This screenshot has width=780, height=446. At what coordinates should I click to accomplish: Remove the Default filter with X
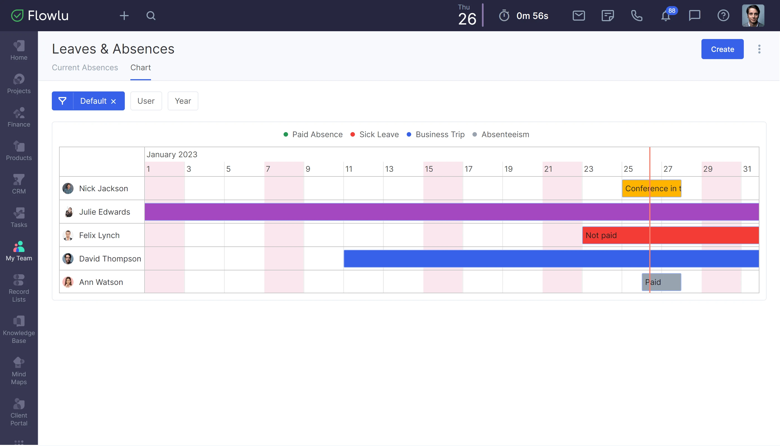114,101
